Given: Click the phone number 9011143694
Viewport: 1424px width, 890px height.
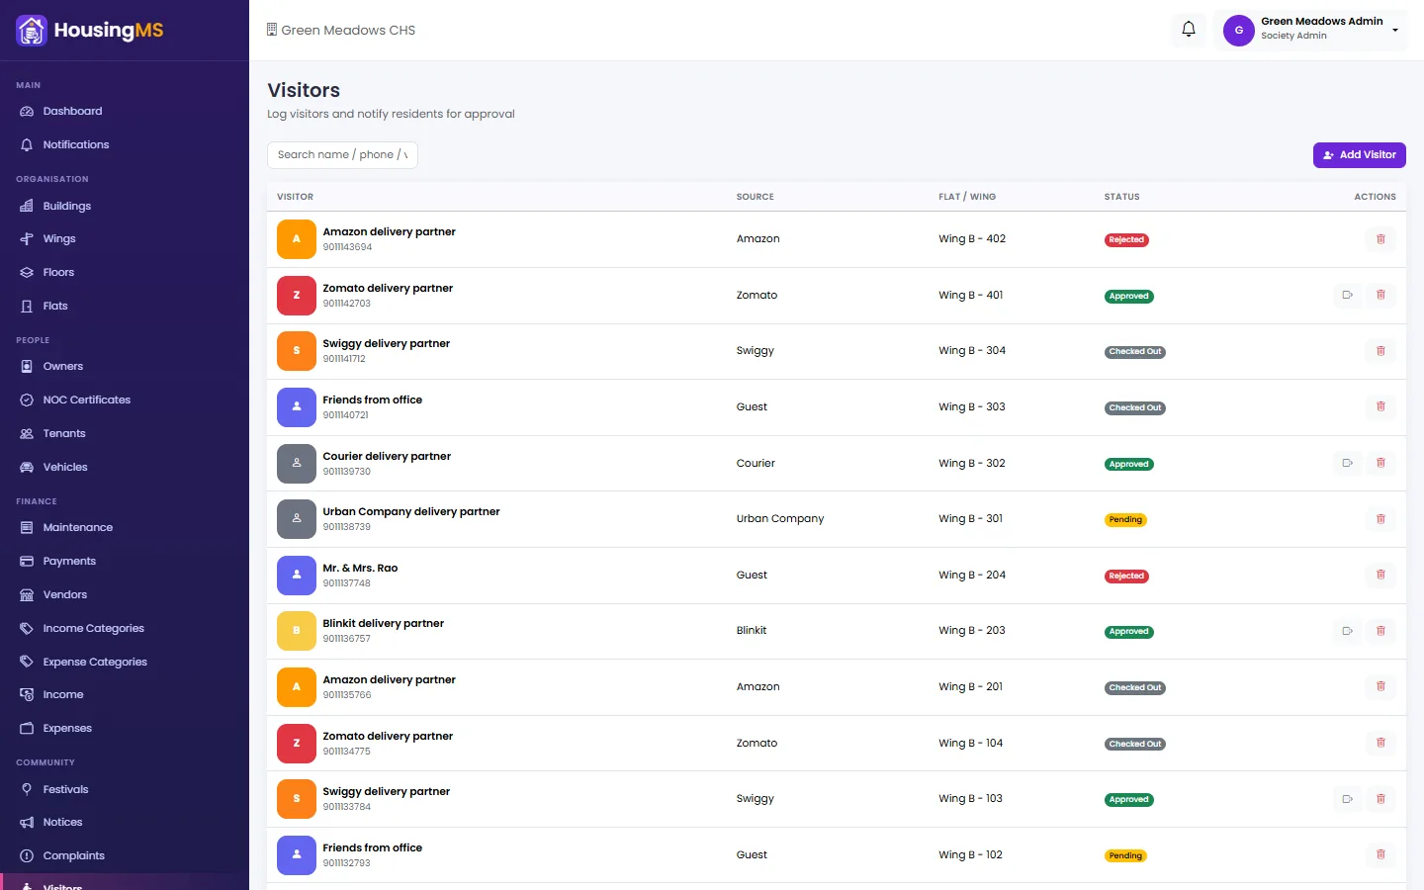Looking at the screenshot, I should click(x=347, y=247).
